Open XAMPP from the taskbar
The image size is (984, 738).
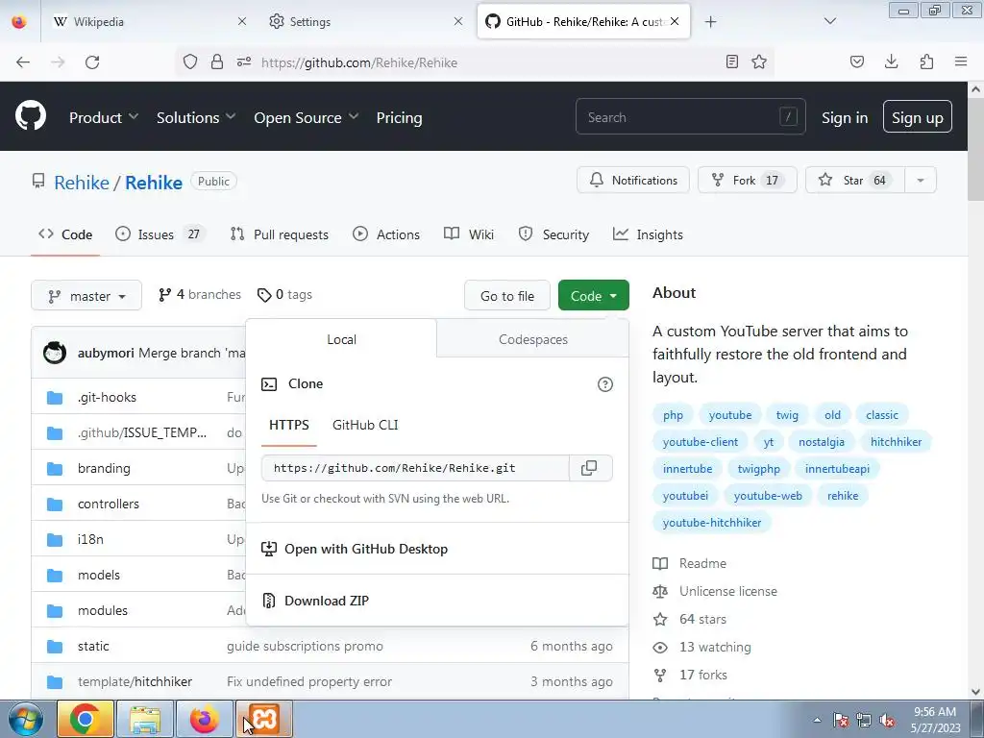click(x=264, y=719)
